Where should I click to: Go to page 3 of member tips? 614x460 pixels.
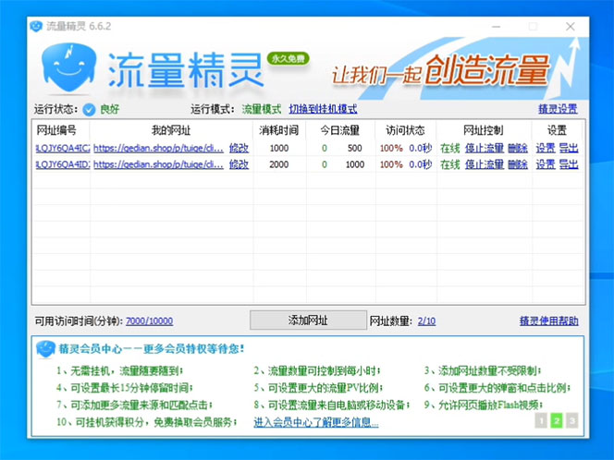(571, 421)
